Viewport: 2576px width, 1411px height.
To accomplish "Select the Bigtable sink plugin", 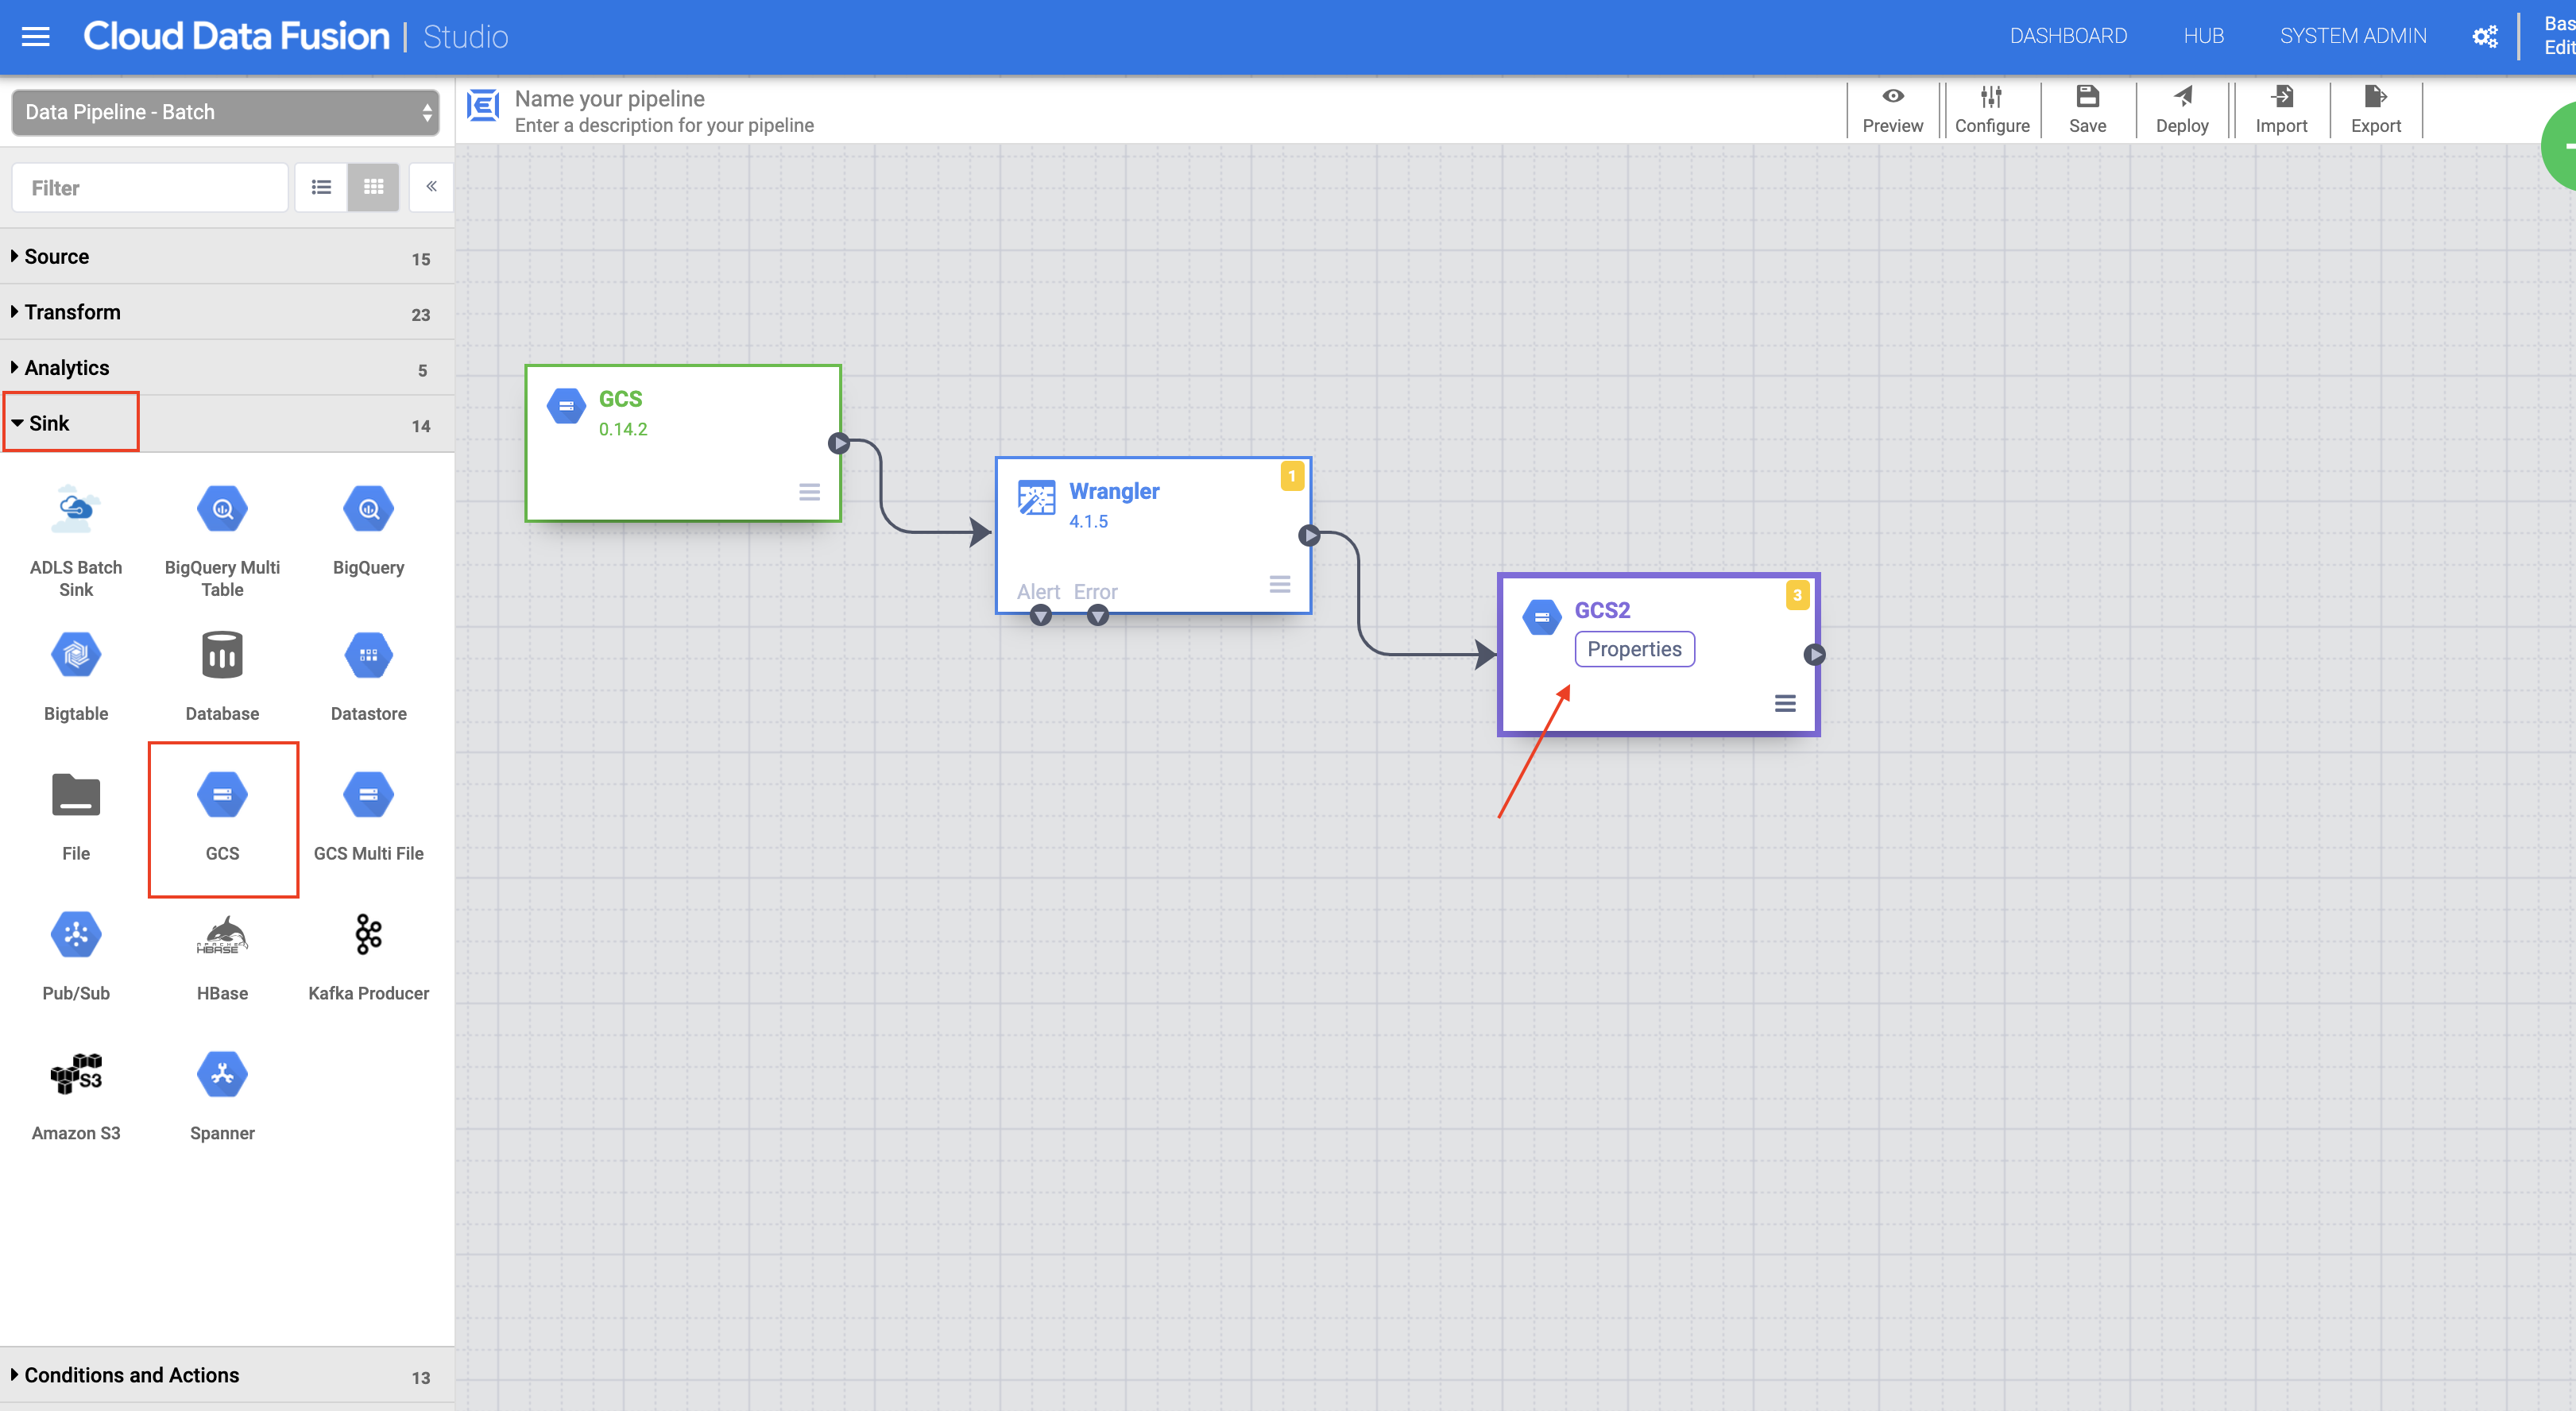I will (x=76, y=654).
